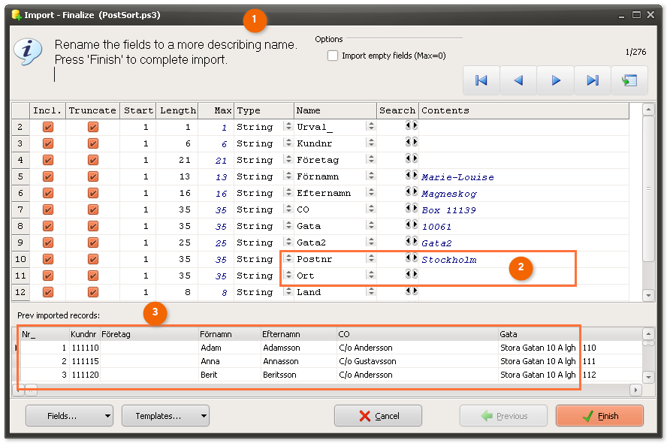Screen dimensions: 670x446
Task: Open Type spinner for Förnamn row
Action: [288, 176]
